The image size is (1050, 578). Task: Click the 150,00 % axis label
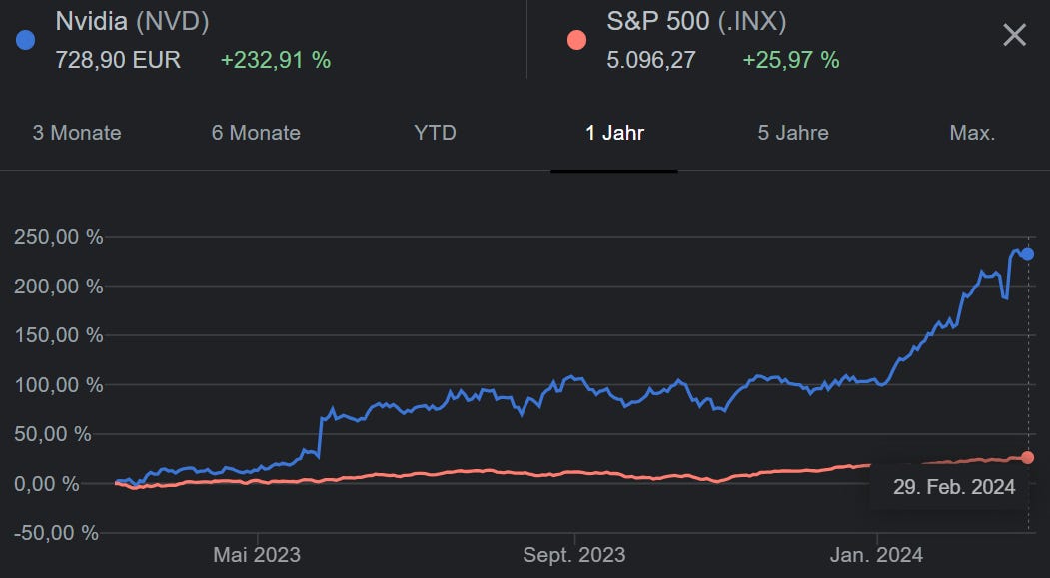click(x=59, y=335)
